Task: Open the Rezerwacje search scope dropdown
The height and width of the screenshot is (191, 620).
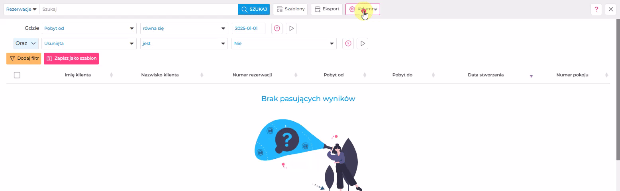Action: pyautogui.click(x=22, y=9)
